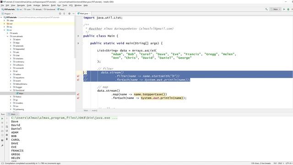
Task: Click the Dump threads camera icon in Run panel
Action: (x=2, y=131)
